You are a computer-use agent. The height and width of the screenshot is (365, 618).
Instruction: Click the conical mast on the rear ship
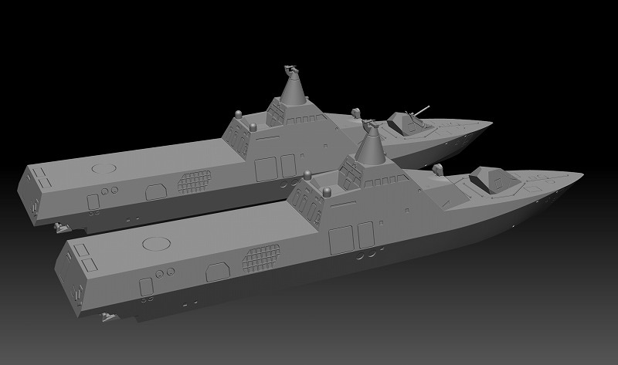coord(294,90)
